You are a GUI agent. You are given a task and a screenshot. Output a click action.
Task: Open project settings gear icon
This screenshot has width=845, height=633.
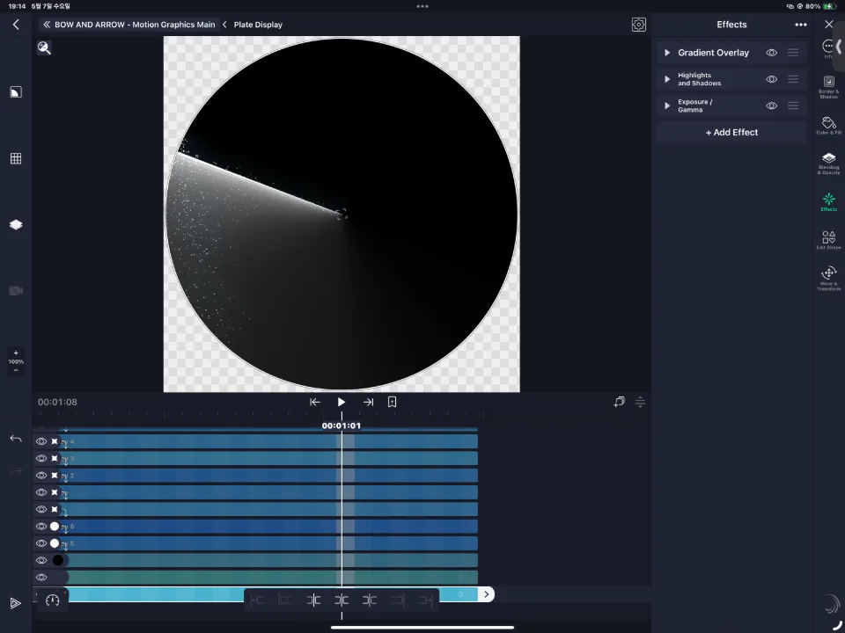point(639,25)
